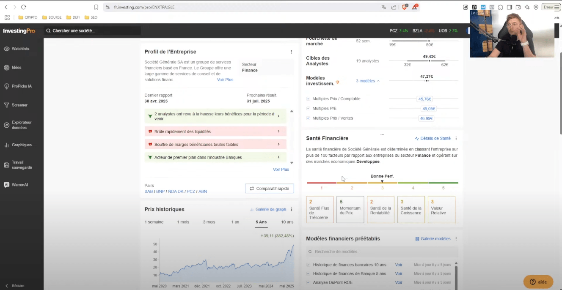Expand Souffre de marges bénéficiaires brutes faibles row

[x=215, y=145]
